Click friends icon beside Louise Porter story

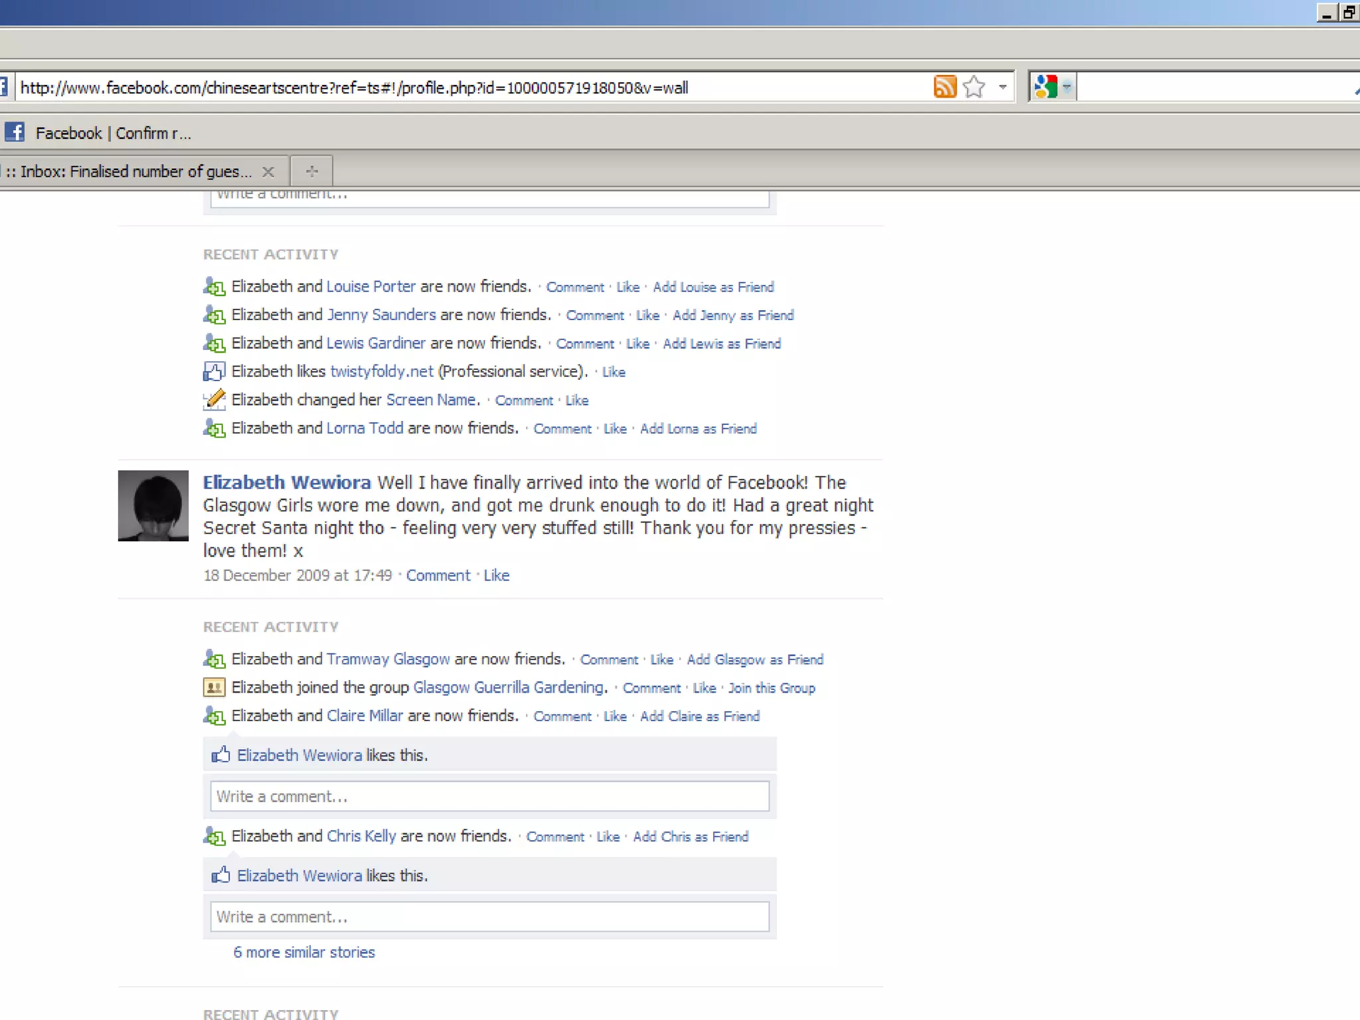click(214, 287)
